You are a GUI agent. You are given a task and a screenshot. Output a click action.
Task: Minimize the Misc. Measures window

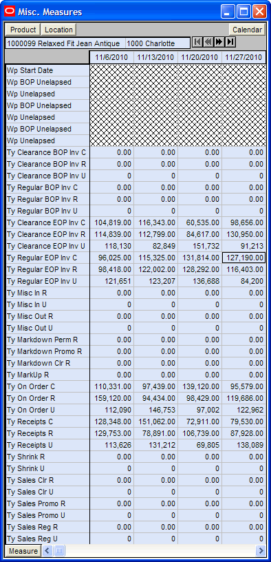coord(228,12)
